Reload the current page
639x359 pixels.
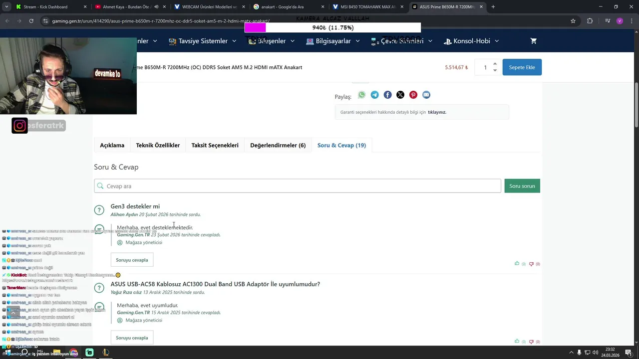click(31, 21)
